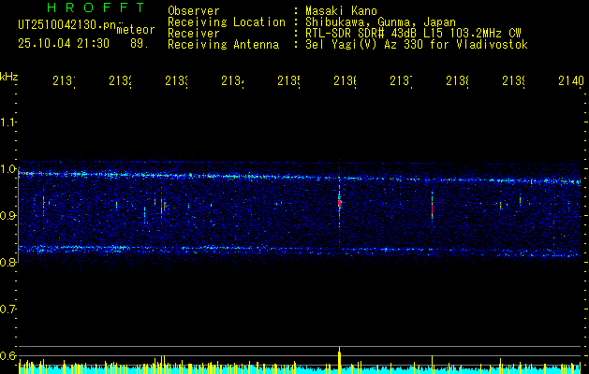Click the 0.8 kHz frequency axis label
The image size is (589, 374).
(7, 262)
